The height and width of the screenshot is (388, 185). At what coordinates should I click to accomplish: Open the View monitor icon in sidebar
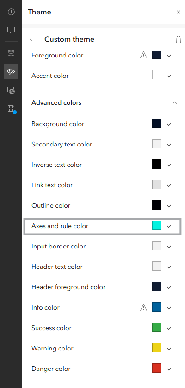point(11,30)
